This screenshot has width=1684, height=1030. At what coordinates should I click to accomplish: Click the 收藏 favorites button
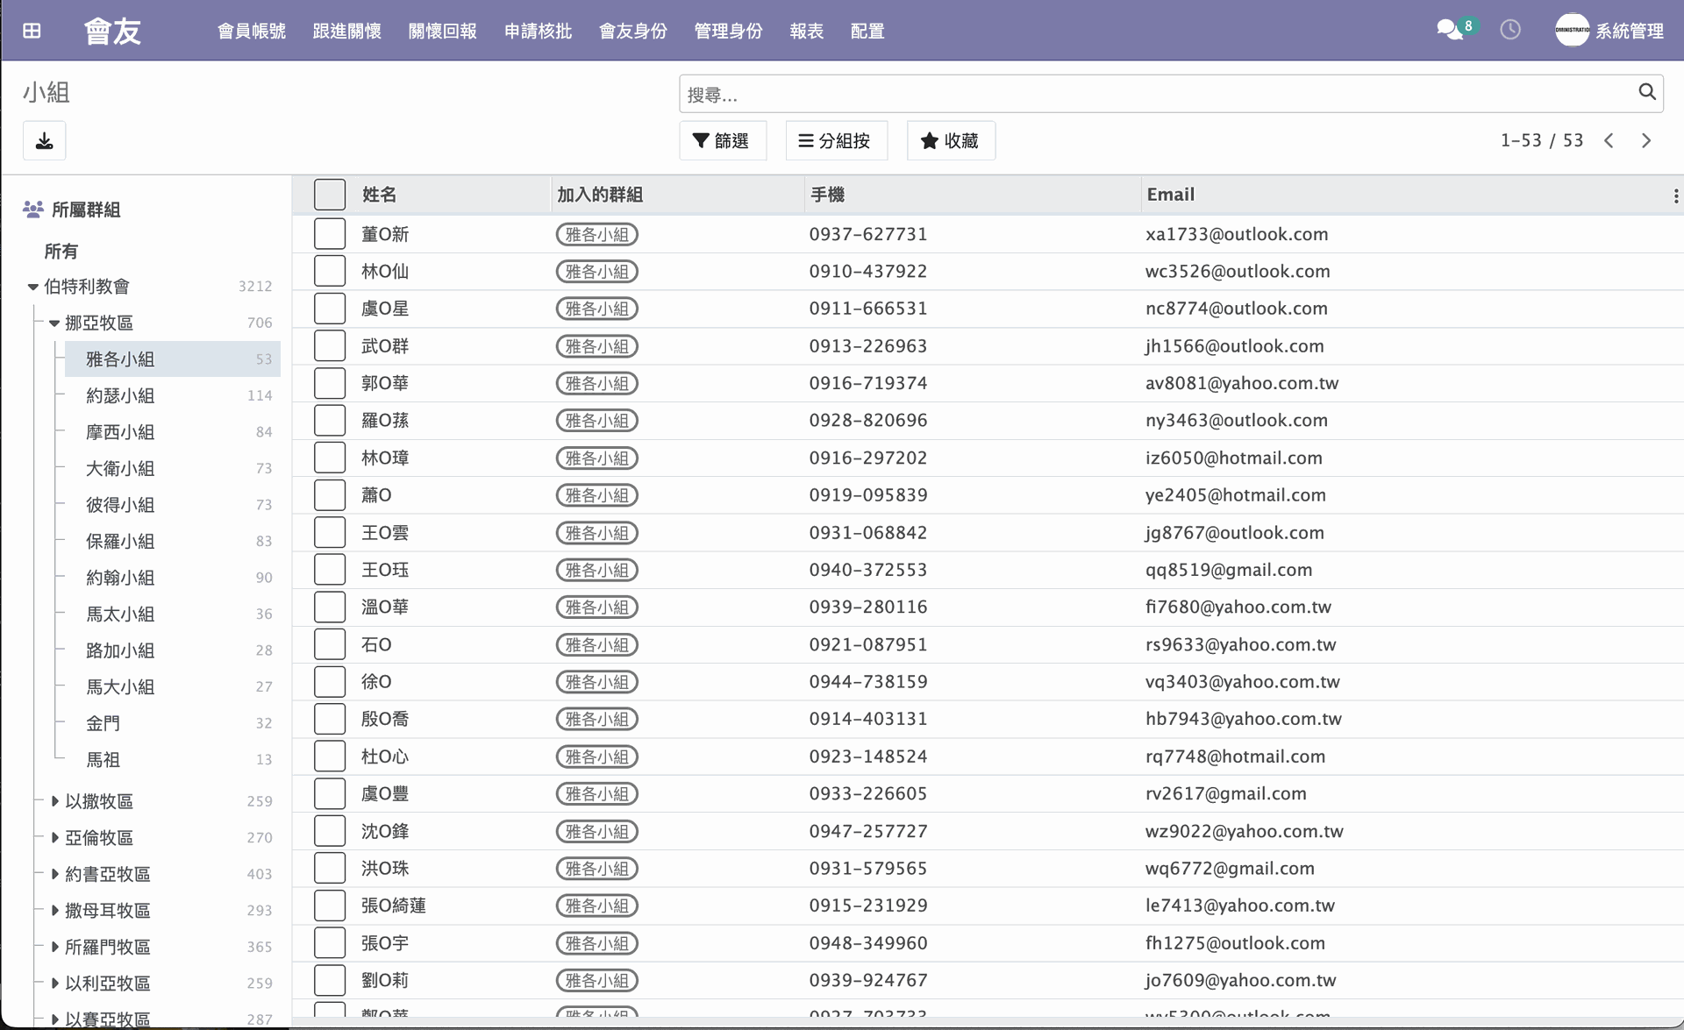click(x=950, y=140)
